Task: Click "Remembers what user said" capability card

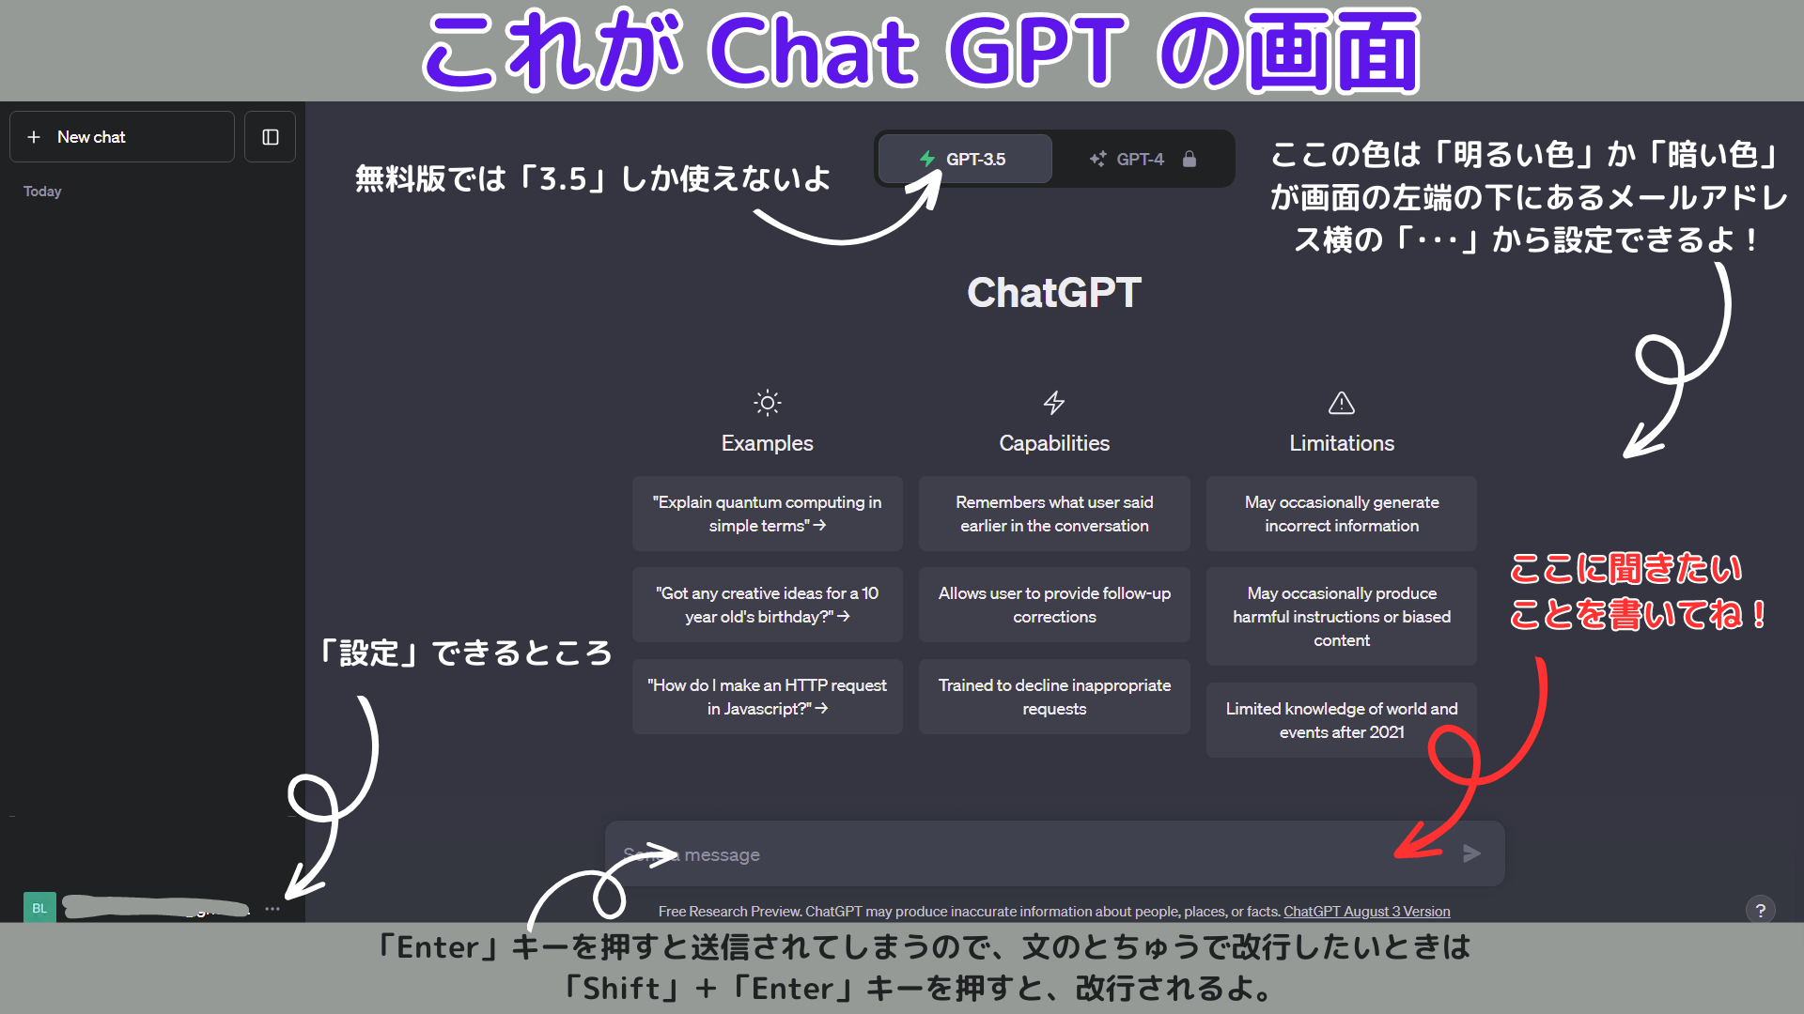Action: click(x=1053, y=514)
